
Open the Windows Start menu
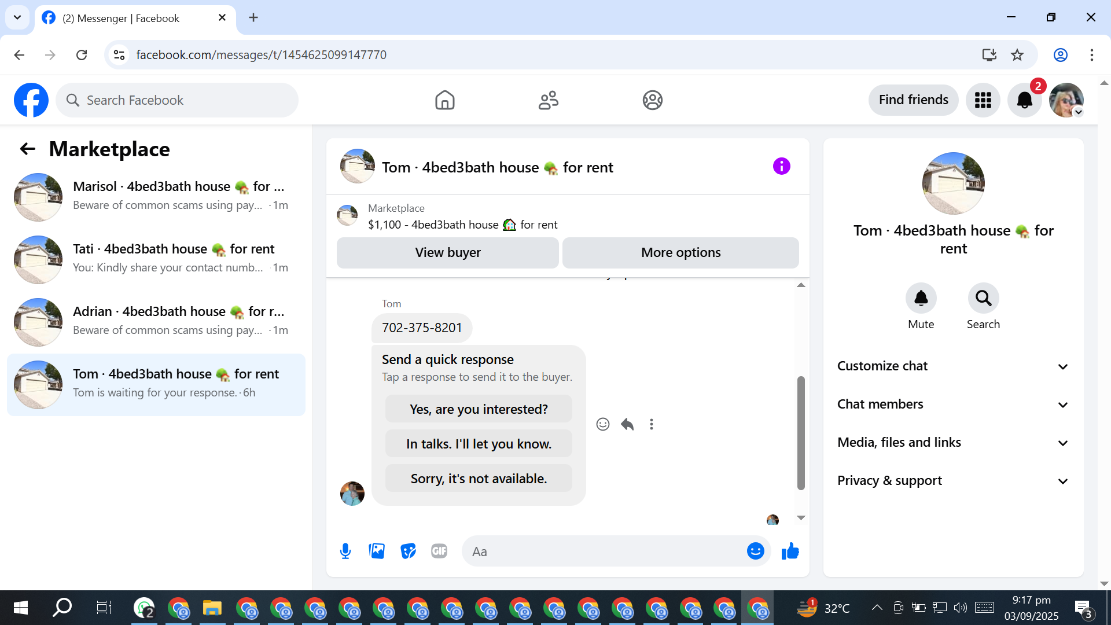click(x=21, y=608)
